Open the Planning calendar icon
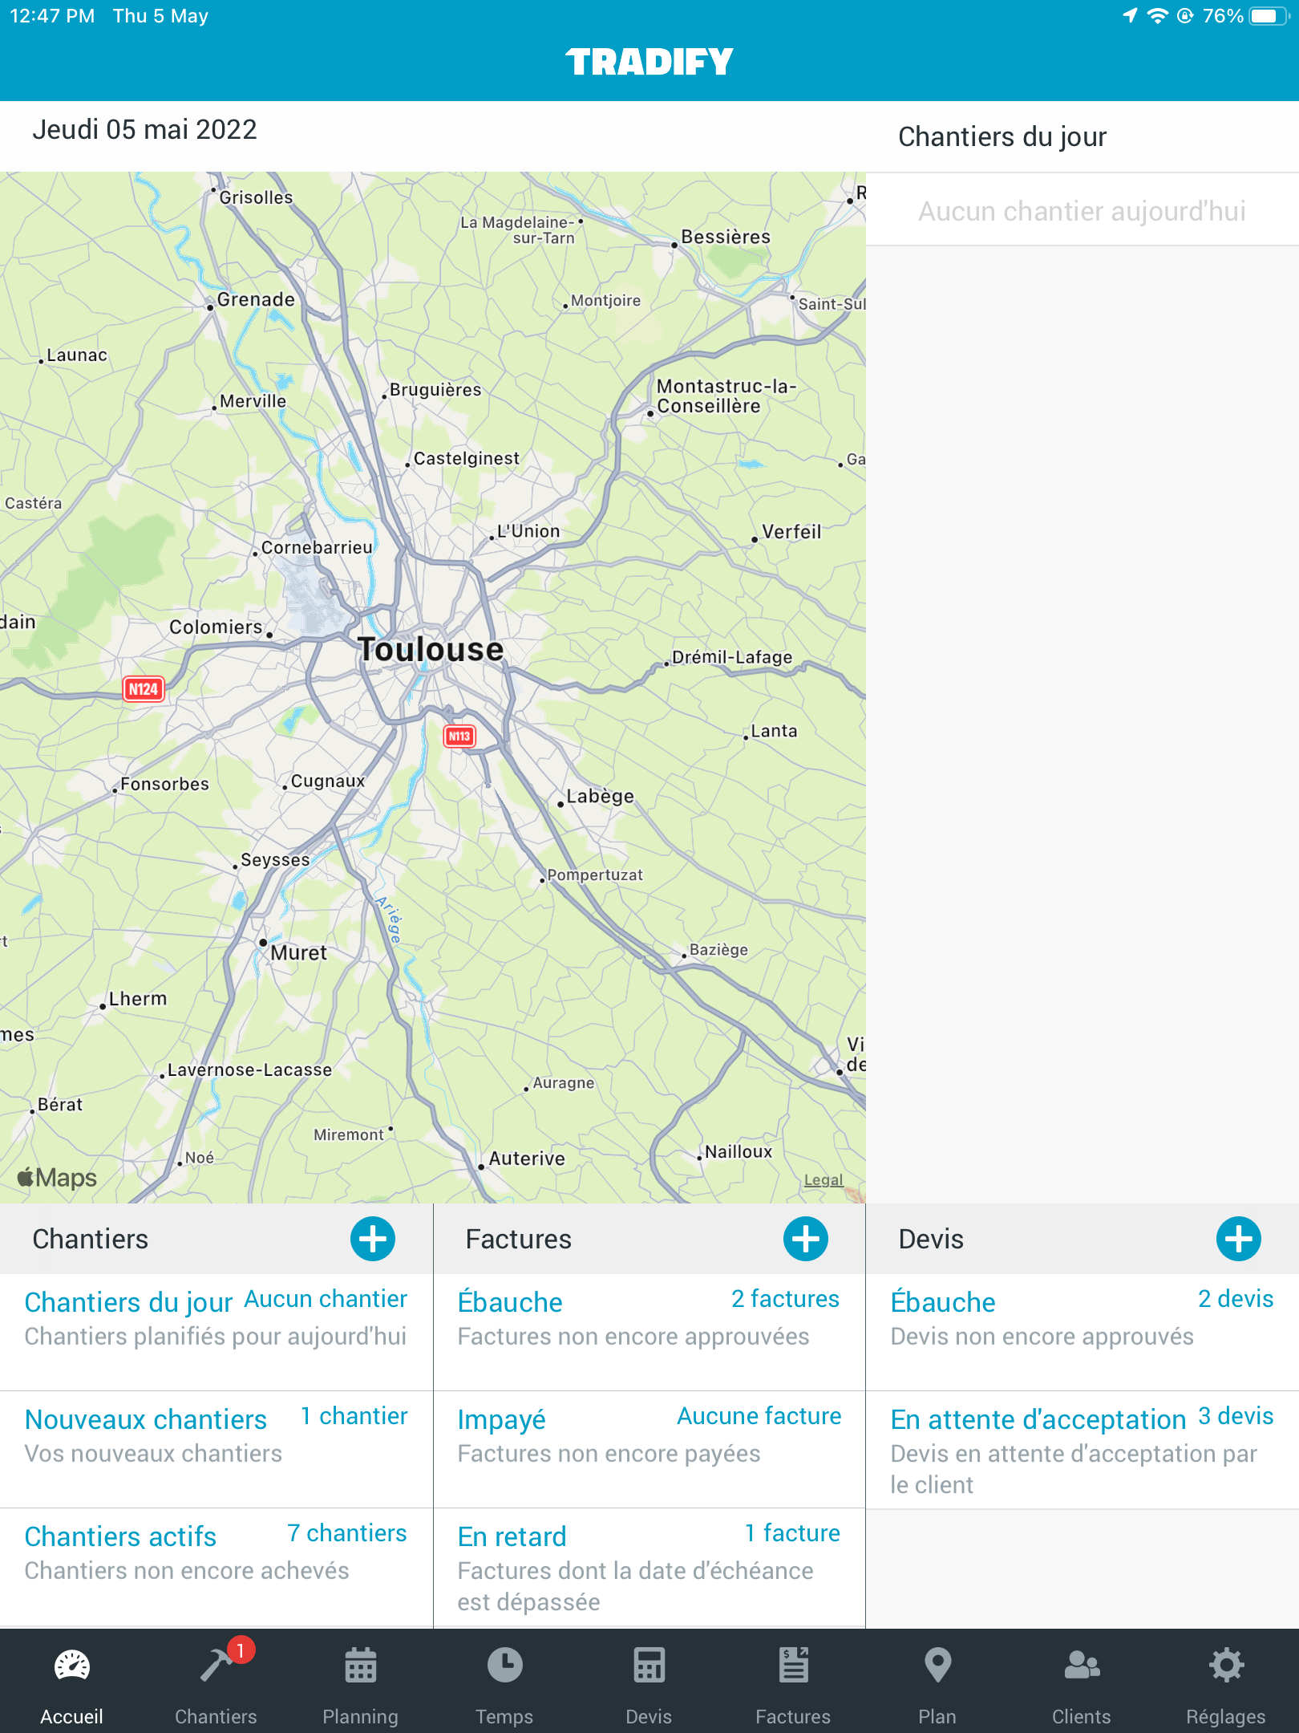Viewport: 1299px width, 1733px height. (360, 1666)
